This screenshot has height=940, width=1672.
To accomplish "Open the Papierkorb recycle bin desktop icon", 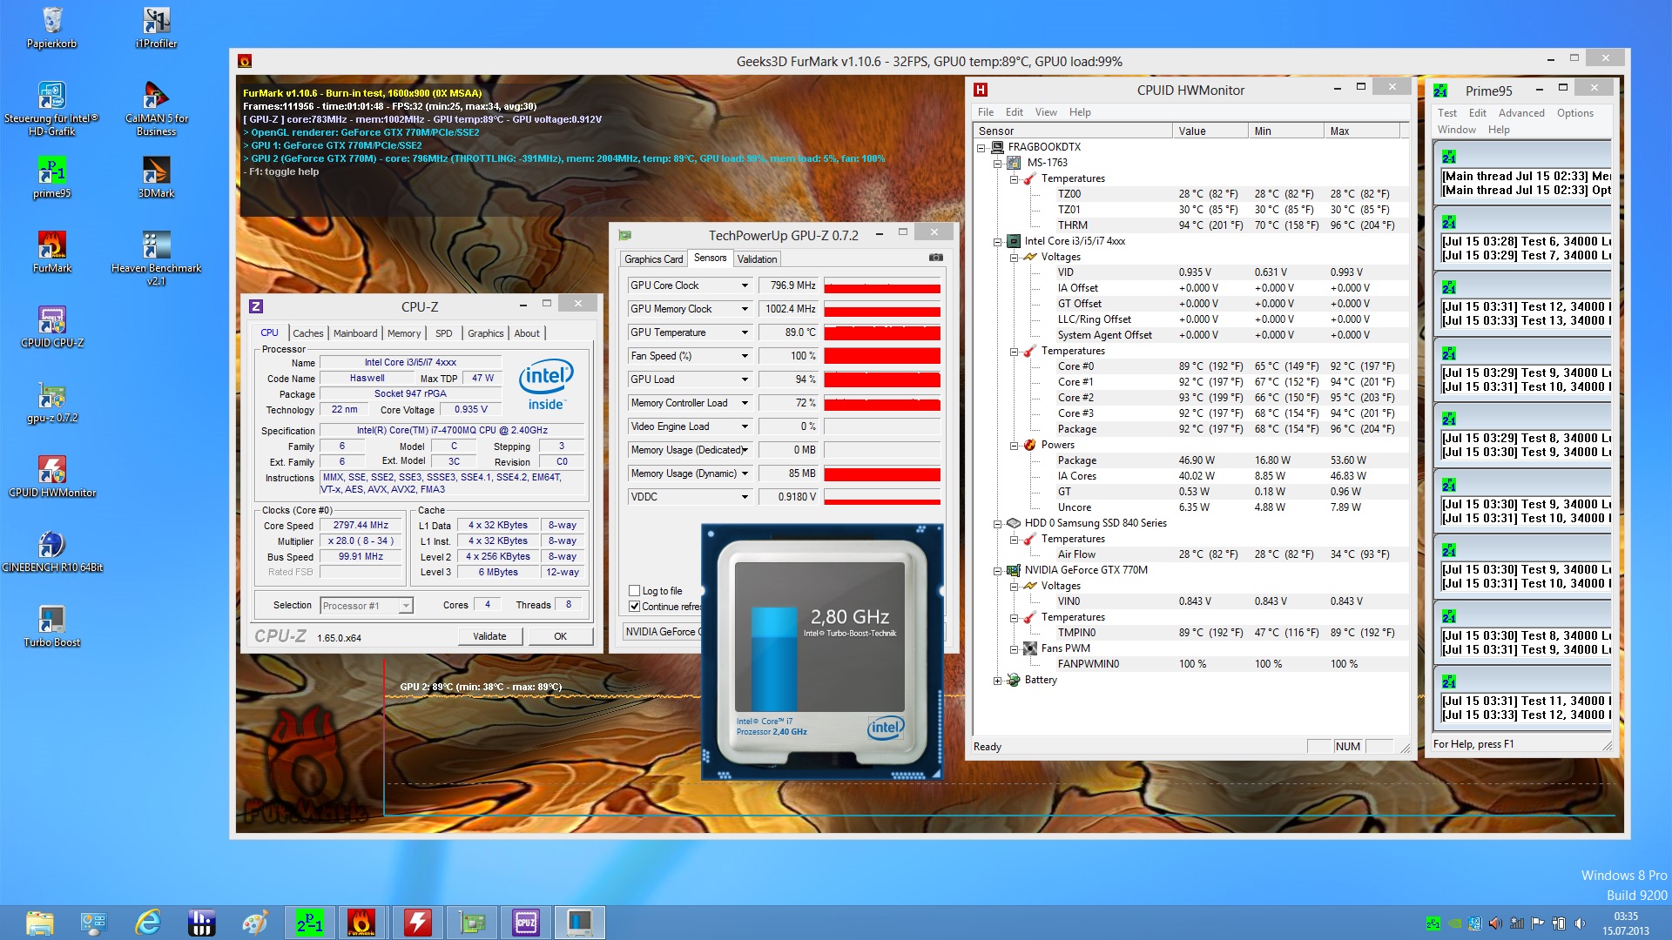I will 52,26.
